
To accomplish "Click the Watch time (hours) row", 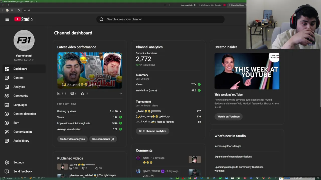I will 168,90.
